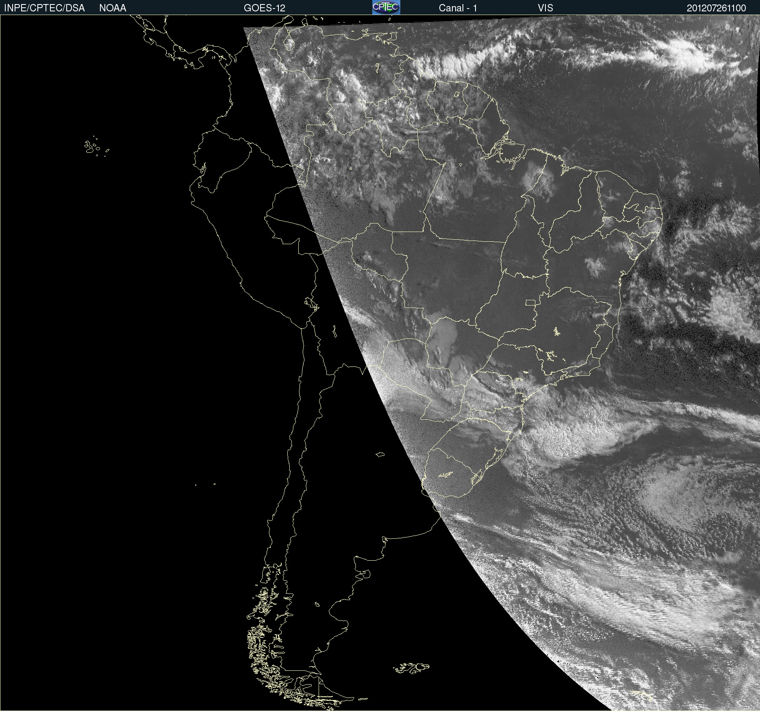
Task: Click the VIS band label
Action: click(545, 8)
